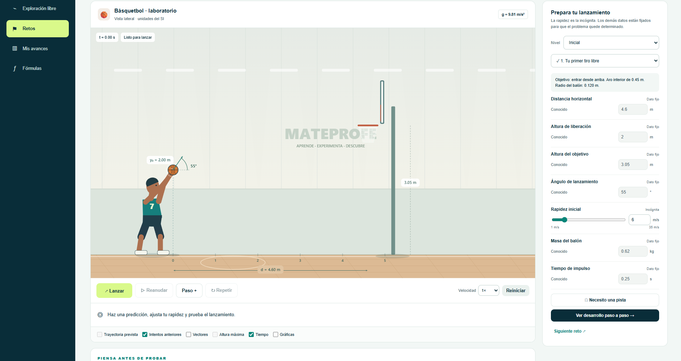Enable Trayectoria prevista checkbox
The width and height of the screenshot is (681, 361).
[100, 334]
